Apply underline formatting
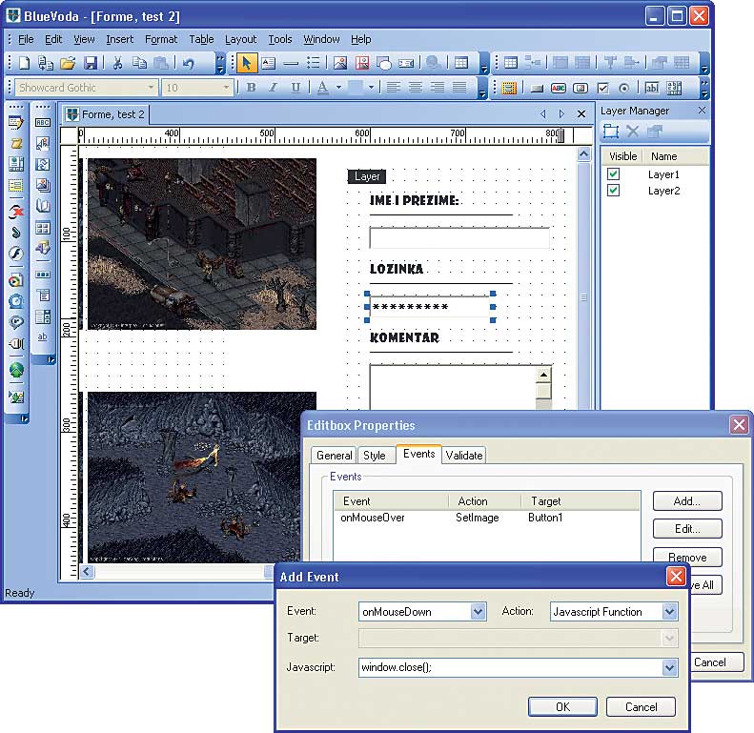 (295, 87)
